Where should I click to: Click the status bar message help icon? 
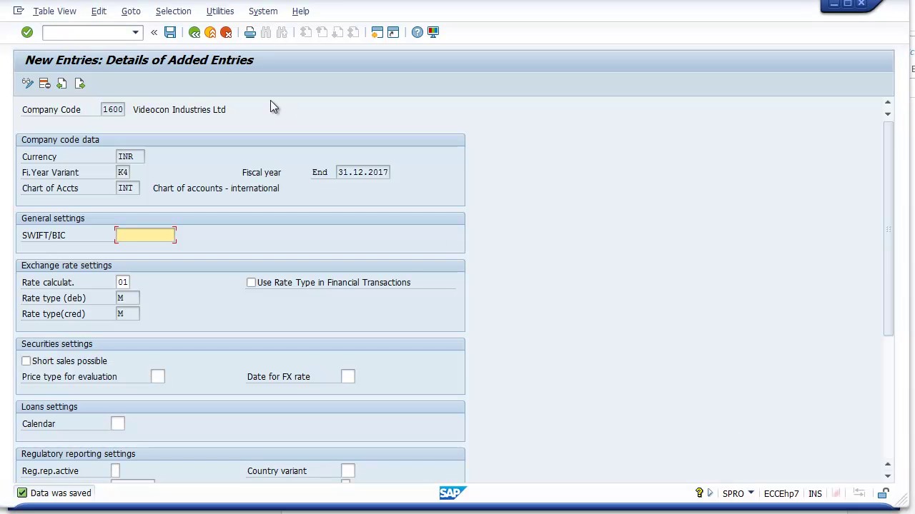click(x=699, y=493)
